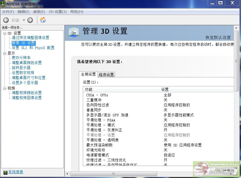This screenshot has width=241, height=178.
Task: Click the 系统信息 link
Action: 16,172
